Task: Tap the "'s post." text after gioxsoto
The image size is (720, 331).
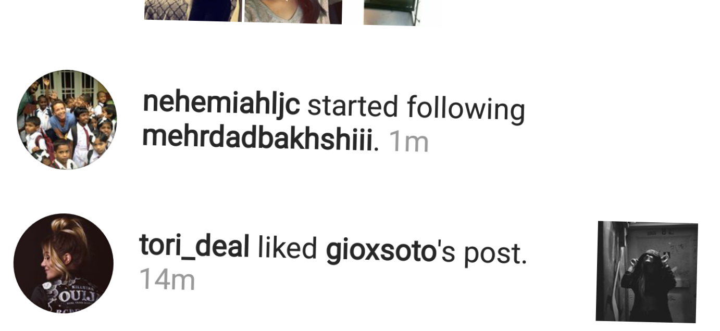Action: click(481, 252)
